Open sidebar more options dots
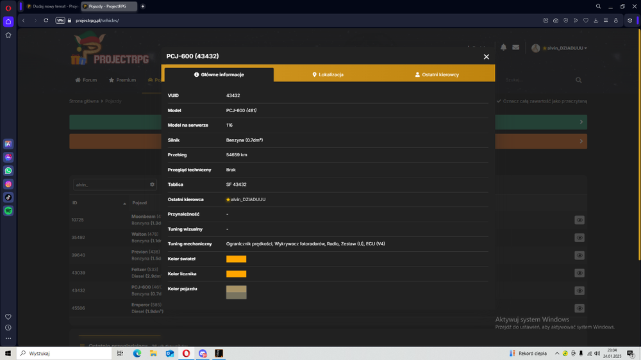Viewport: 641px width, 360px height. click(8, 338)
